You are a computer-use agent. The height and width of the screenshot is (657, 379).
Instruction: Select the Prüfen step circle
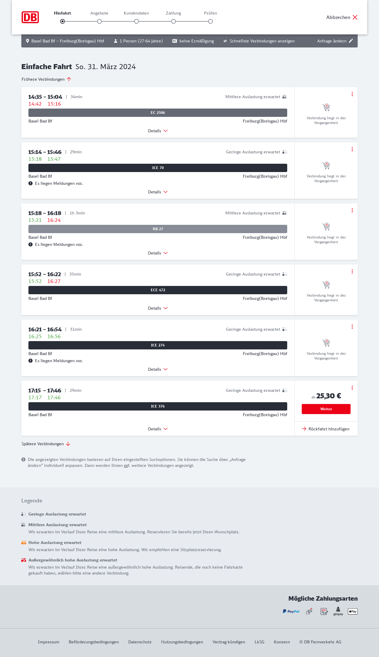click(x=211, y=21)
